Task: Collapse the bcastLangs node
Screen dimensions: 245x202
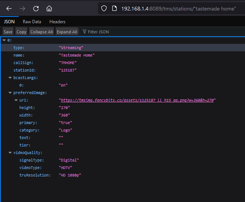Action: pyautogui.click(x=10, y=78)
